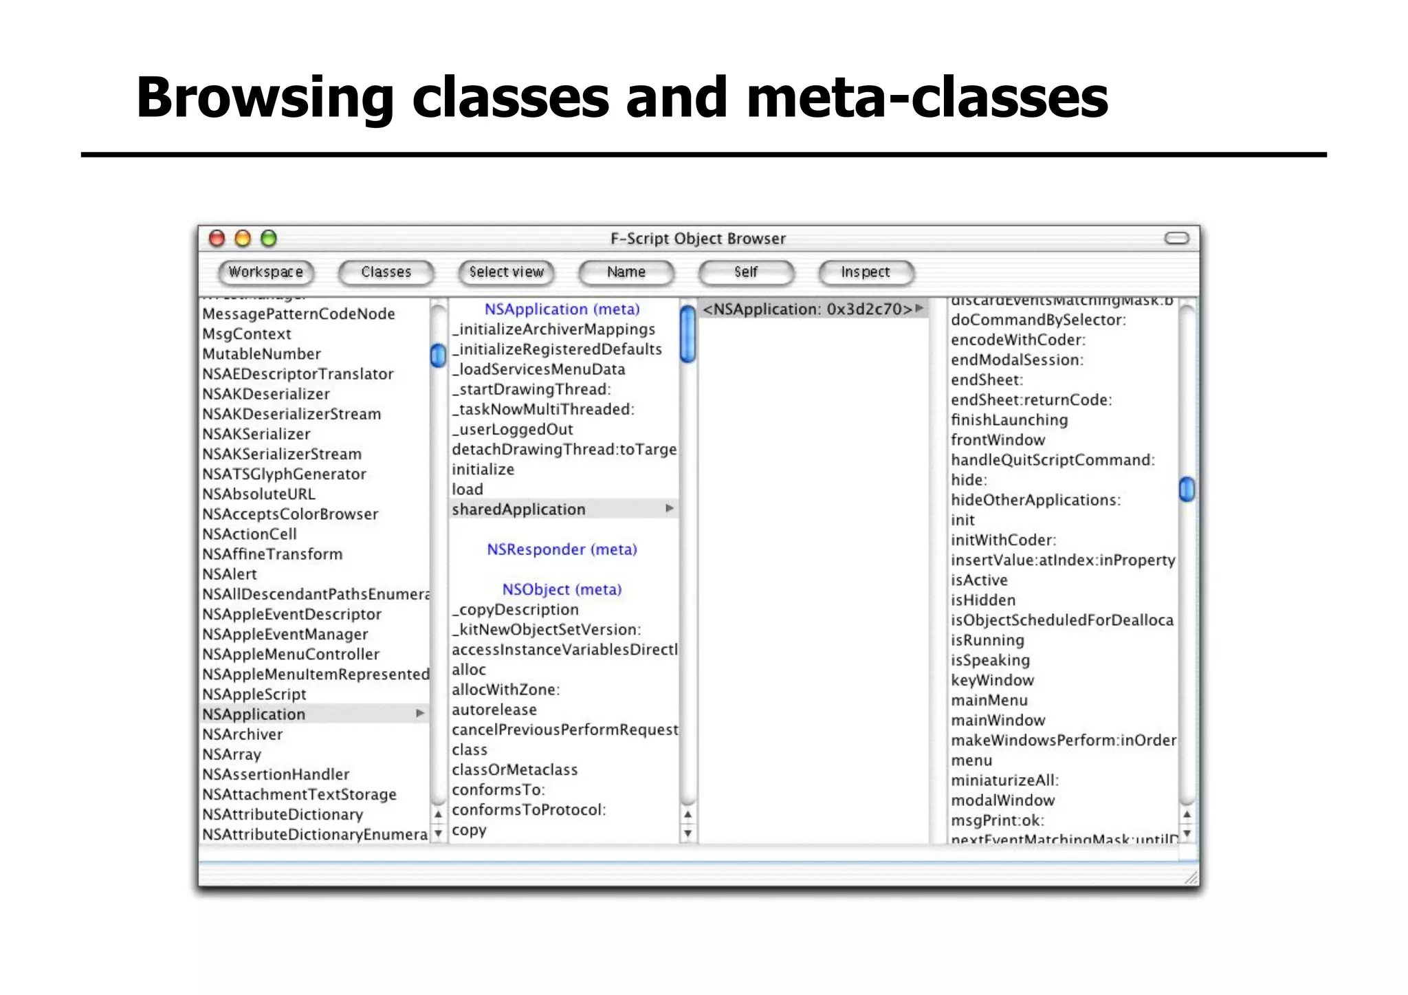Image resolution: width=1408 pixels, height=995 pixels.
Task: Click NSApplication (meta) header
Action: [562, 309]
